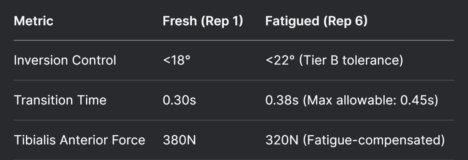This screenshot has height=160, width=468.
Task: Click the <18° fresh inversion value
Action: tap(176, 61)
